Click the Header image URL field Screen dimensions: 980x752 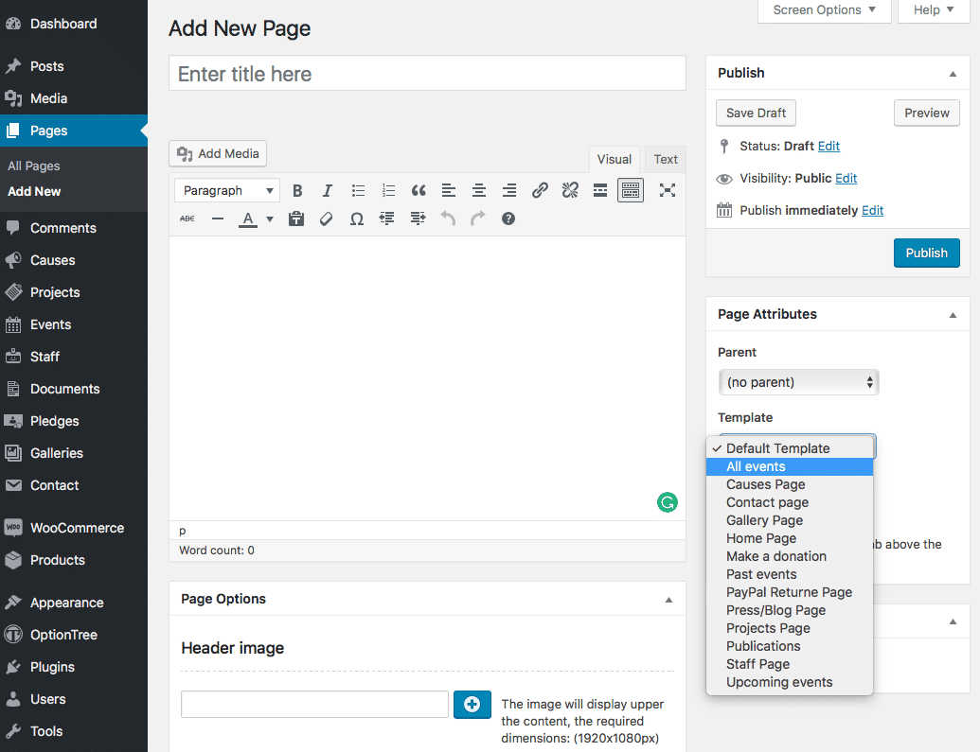[x=314, y=705]
